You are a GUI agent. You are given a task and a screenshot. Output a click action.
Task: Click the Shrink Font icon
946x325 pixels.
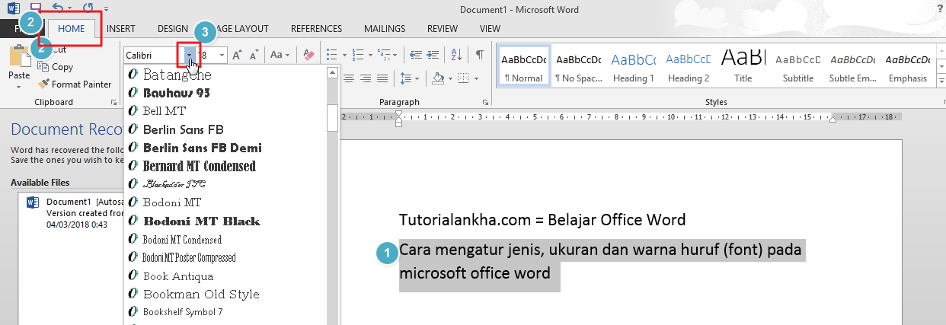point(254,55)
